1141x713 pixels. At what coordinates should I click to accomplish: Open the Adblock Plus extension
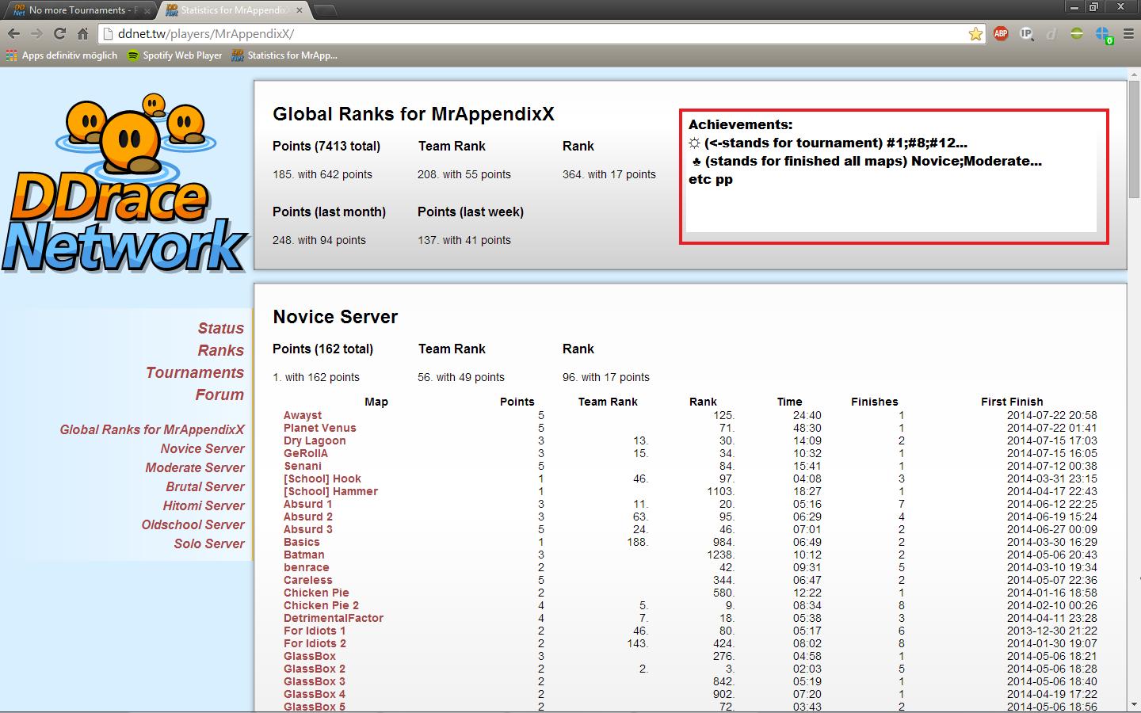coord(1001,34)
